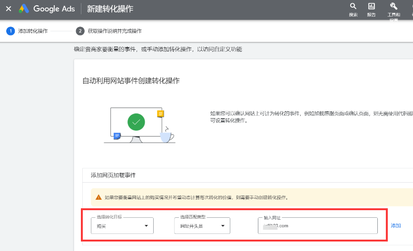Viewport: 413px width, 251px height.
Task: Expand the 选择转化目标 dropdown showing 购买
Action: [122, 226]
